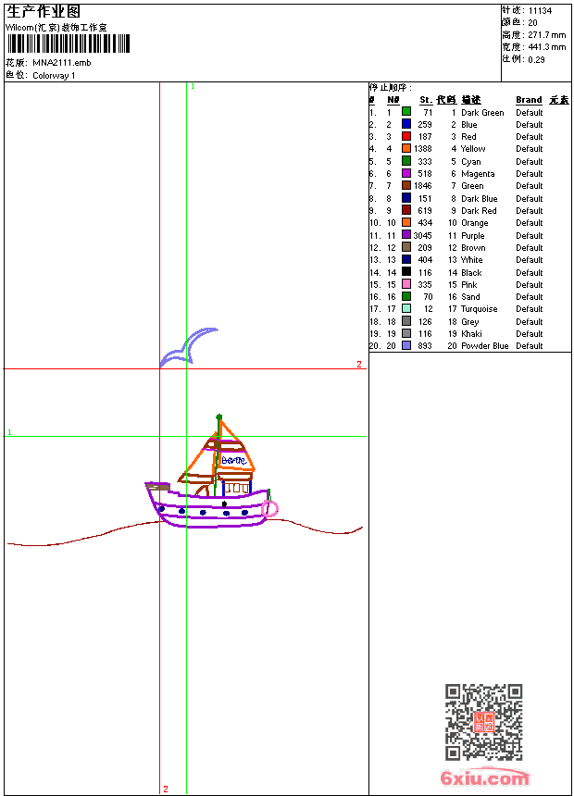
Task: Click the barcode under the Wilcom title
Action: (x=69, y=44)
